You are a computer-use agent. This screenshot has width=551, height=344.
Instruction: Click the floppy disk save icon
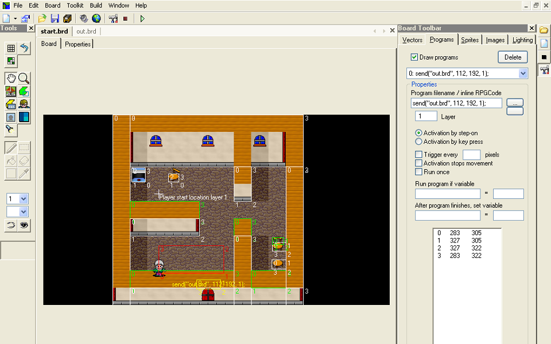[55, 18]
